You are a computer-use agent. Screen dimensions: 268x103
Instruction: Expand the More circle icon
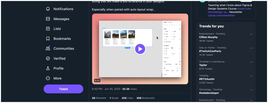tap(48, 78)
